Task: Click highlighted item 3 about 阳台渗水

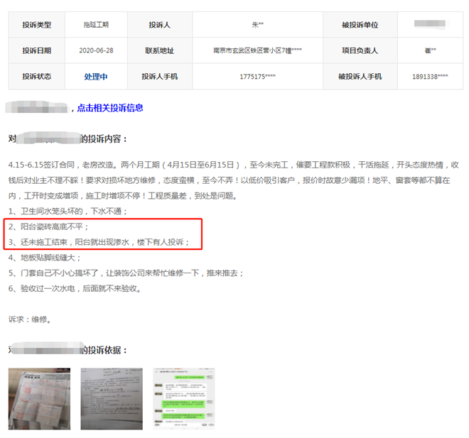Action: pos(99,242)
